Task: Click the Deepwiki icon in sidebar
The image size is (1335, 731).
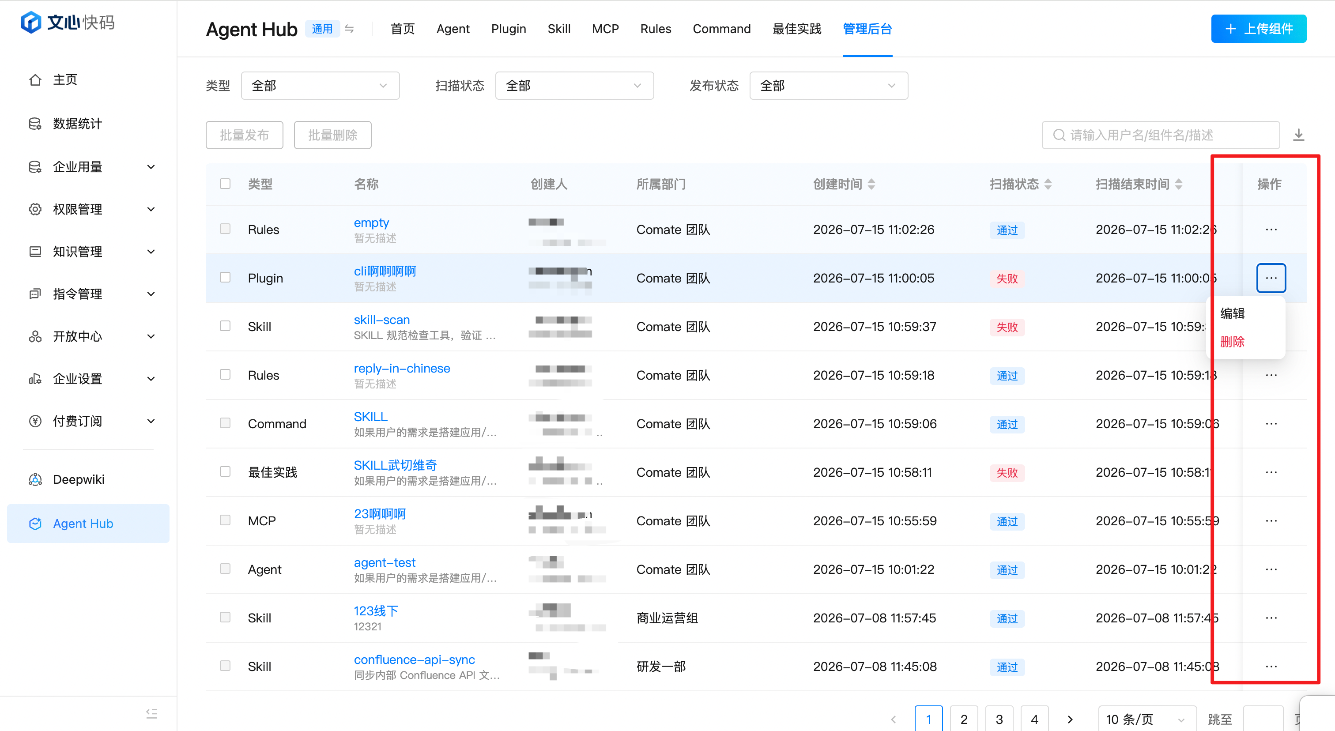Action: [35, 479]
